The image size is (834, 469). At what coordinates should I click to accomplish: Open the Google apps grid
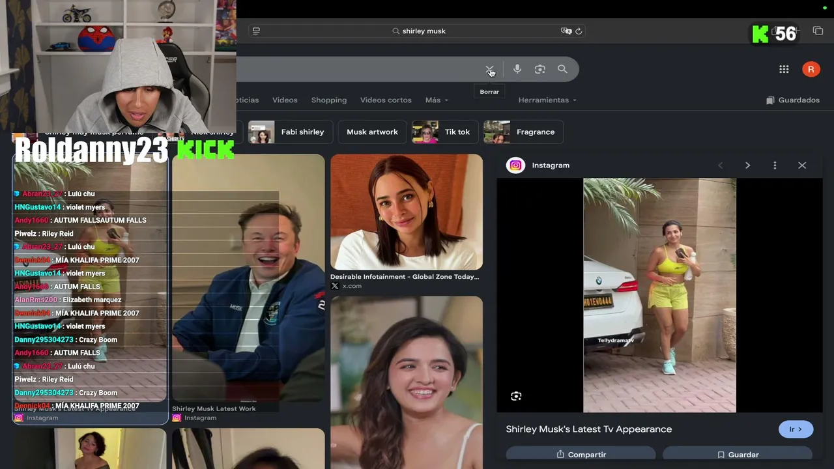784,69
